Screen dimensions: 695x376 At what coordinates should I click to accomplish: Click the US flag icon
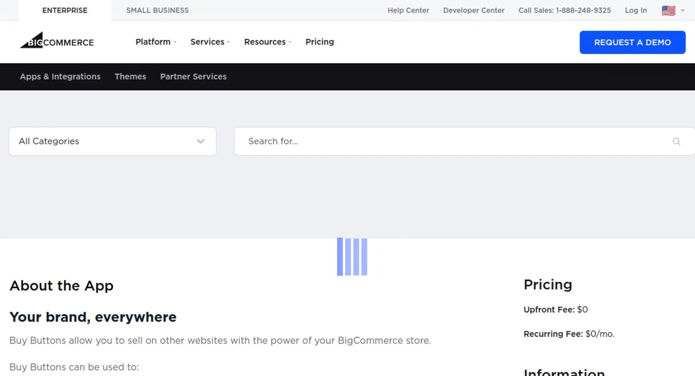(x=668, y=10)
